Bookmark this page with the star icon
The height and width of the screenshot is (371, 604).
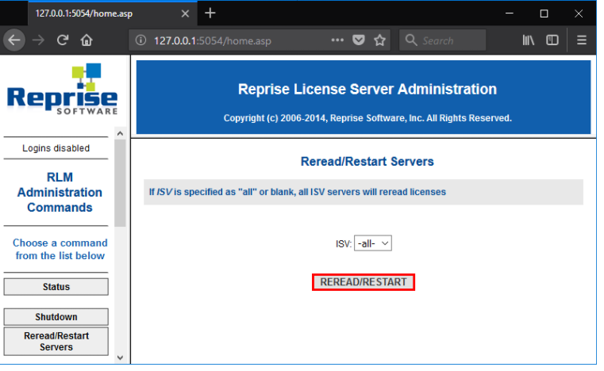tap(380, 40)
